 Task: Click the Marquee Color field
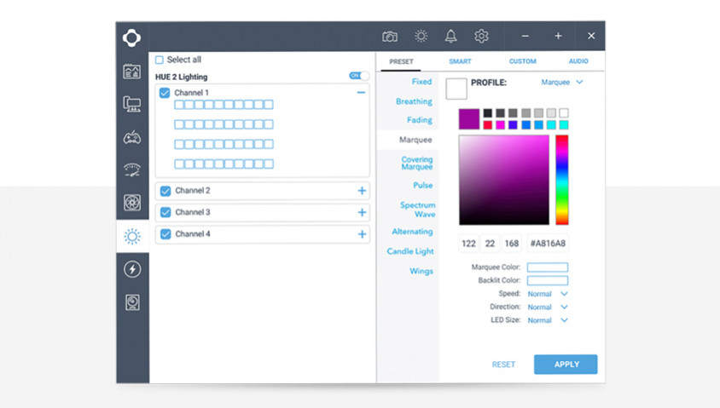point(548,267)
